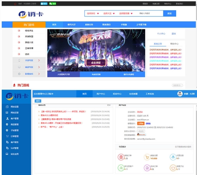Open 上号器下载 in storefront nav
This screenshot has width=197, height=175.
coord(141,24)
